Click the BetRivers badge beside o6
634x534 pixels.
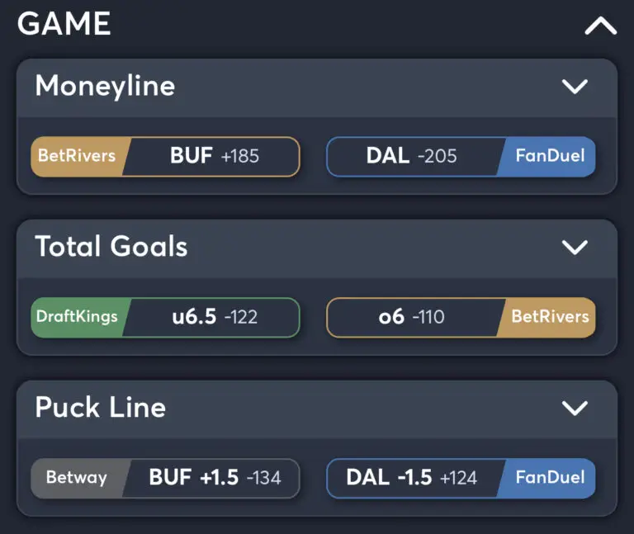[550, 317]
